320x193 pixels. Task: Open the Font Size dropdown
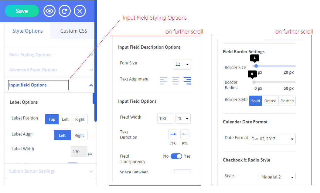[x=182, y=64]
